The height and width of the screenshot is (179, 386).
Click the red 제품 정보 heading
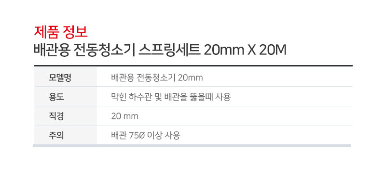point(61,32)
